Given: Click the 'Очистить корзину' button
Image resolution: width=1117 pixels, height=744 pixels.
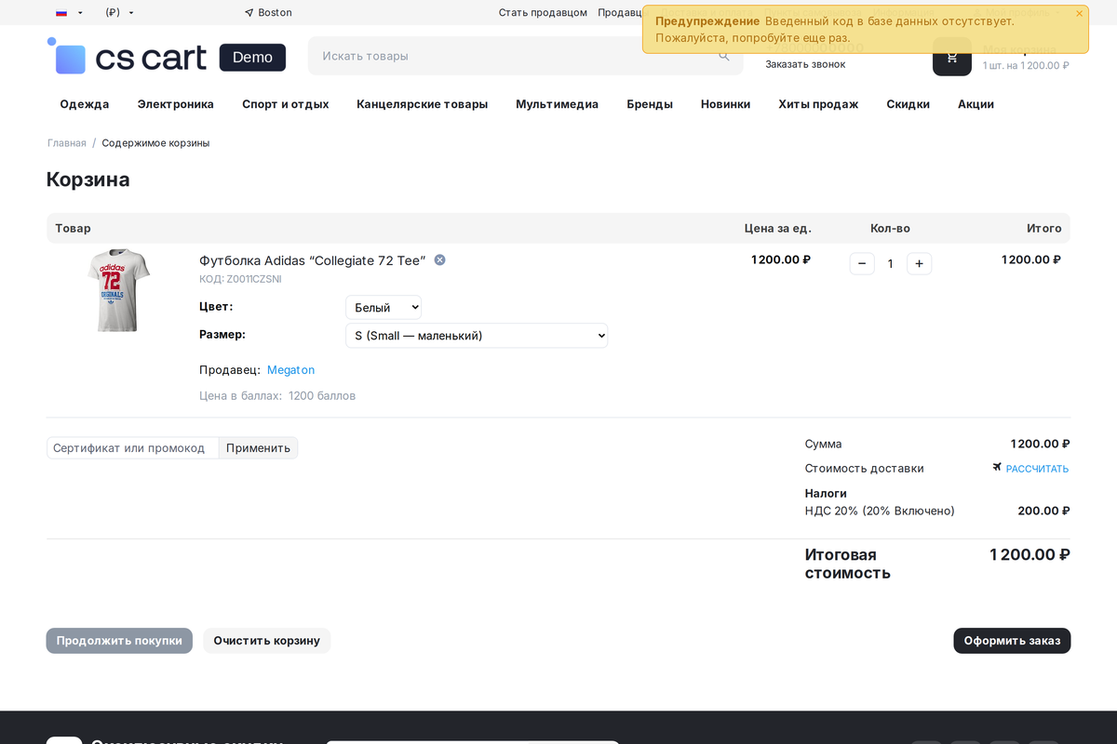Looking at the screenshot, I should (267, 641).
